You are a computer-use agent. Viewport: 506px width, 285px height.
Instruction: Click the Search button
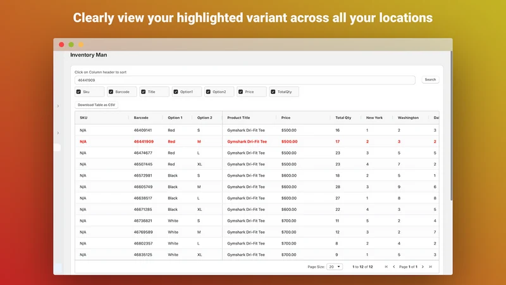click(430, 80)
